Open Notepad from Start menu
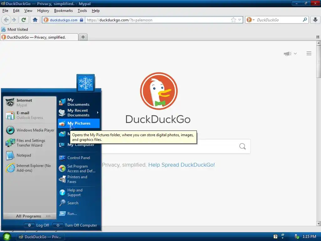Viewport: 321px width, 241px height. pyautogui.click(x=30, y=155)
